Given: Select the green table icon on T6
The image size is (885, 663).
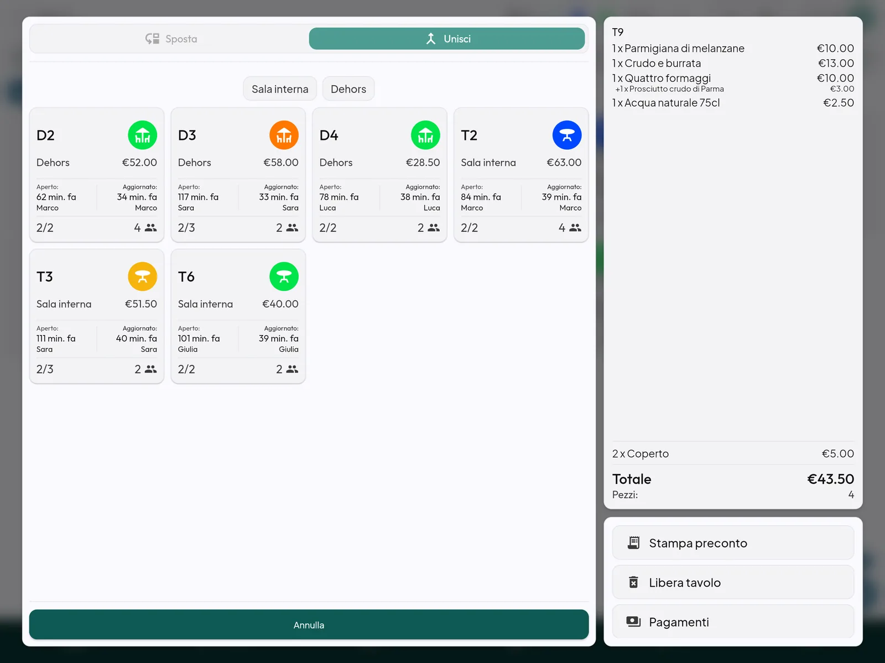Looking at the screenshot, I should (284, 276).
